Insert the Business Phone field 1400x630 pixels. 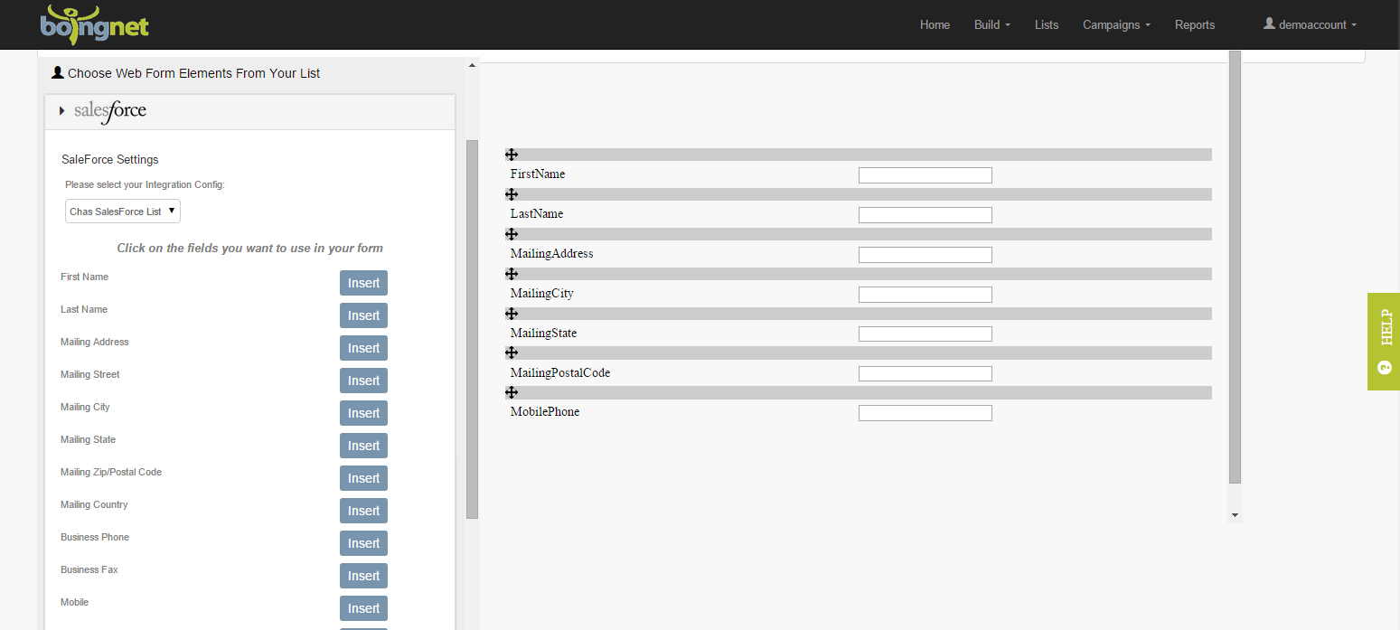(x=363, y=543)
